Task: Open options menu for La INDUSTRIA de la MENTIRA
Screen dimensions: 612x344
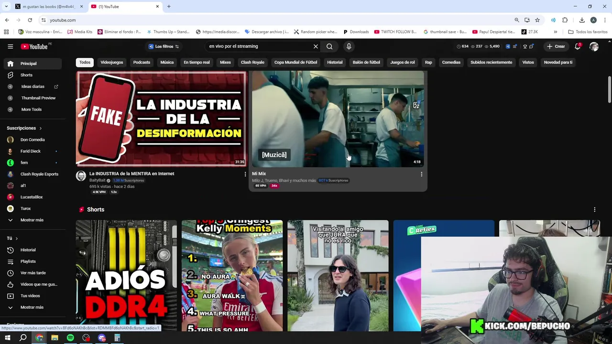Action: (x=245, y=174)
